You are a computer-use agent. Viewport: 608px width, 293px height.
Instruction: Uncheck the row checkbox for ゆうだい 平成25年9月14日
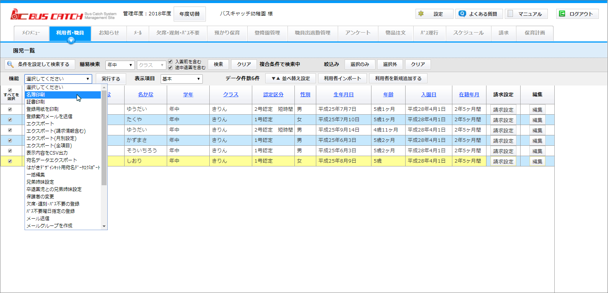[10, 130]
